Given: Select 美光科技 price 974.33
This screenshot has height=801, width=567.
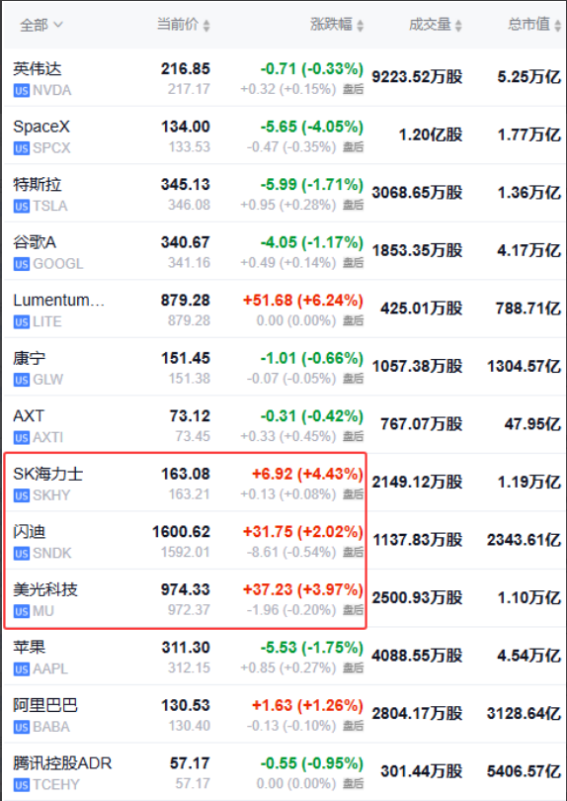Looking at the screenshot, I should tap(186, 589).
